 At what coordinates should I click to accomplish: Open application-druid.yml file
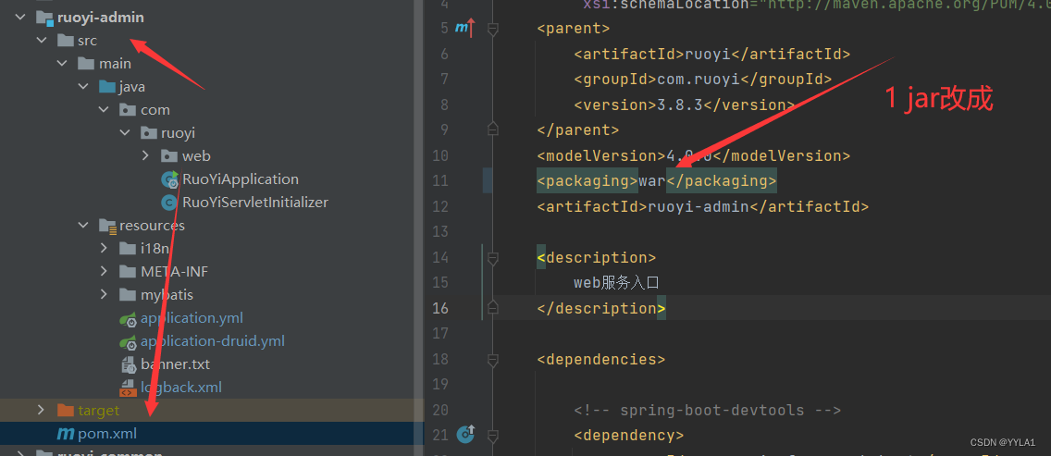tap(213, 340)
